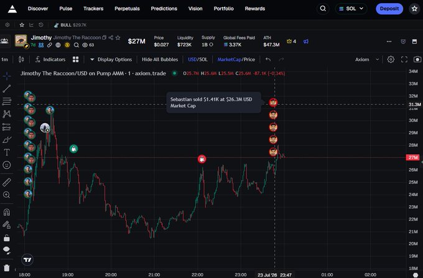Viewport: 423px width, 278px height.
Task: Click the shield icon in the token header
Action: point(403,41)
